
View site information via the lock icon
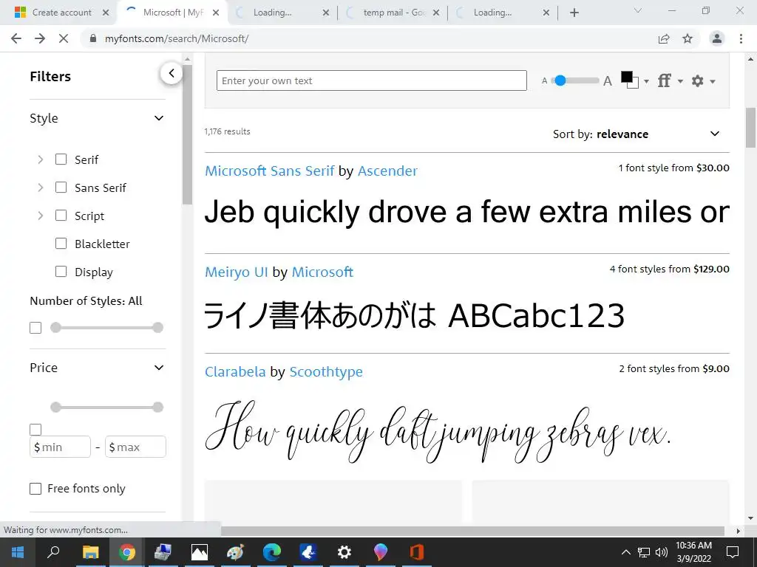tap(93, 38)
